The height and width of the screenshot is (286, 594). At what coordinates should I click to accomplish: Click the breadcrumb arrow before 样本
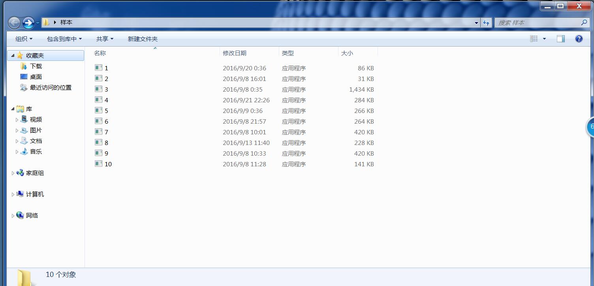click(55, 23)
